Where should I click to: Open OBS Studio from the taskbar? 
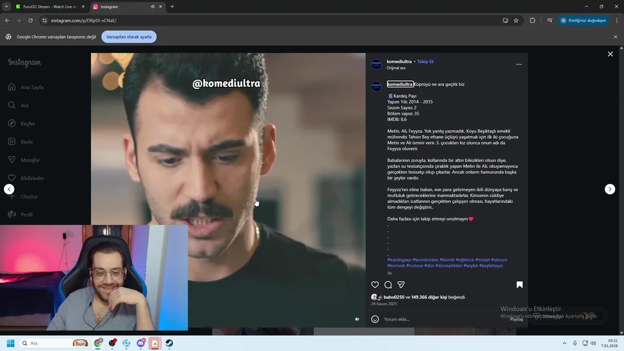click(112, 343)
